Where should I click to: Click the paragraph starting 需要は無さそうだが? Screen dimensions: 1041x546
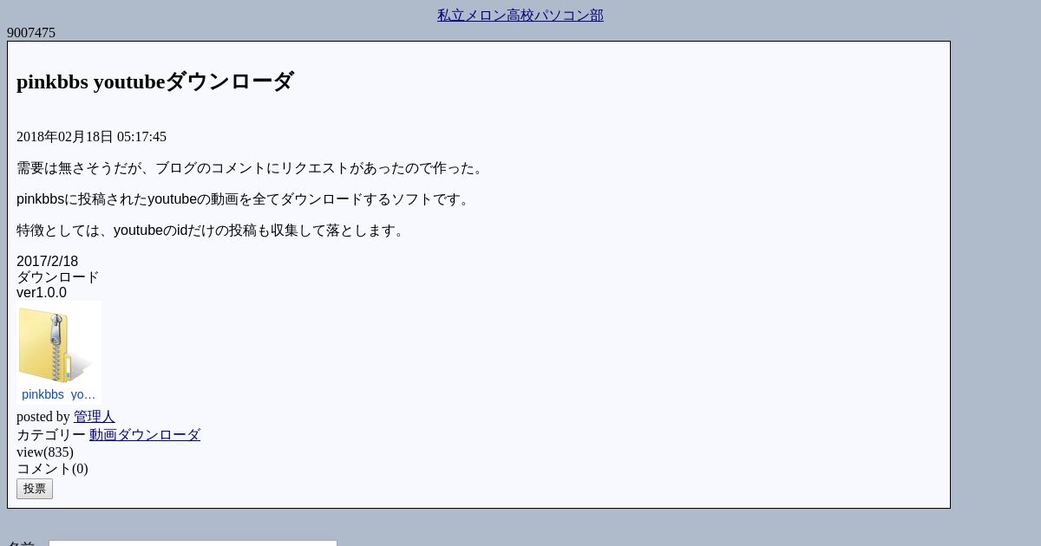coord(252,168)
